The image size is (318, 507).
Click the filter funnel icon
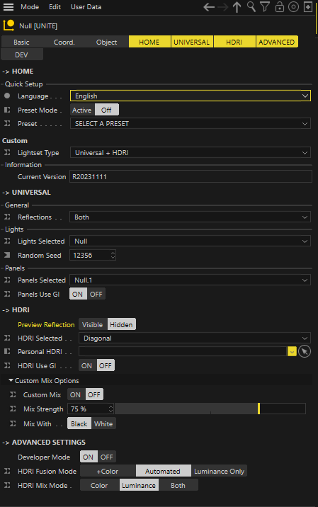265,6
